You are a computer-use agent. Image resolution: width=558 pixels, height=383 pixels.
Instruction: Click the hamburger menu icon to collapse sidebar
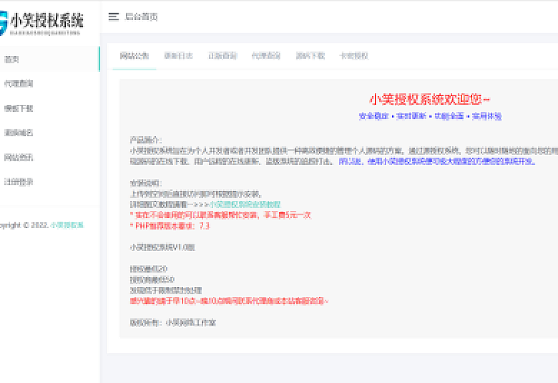point(113,18)
